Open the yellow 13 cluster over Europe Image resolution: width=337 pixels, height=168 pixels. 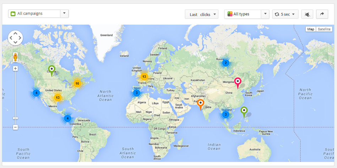144,76
